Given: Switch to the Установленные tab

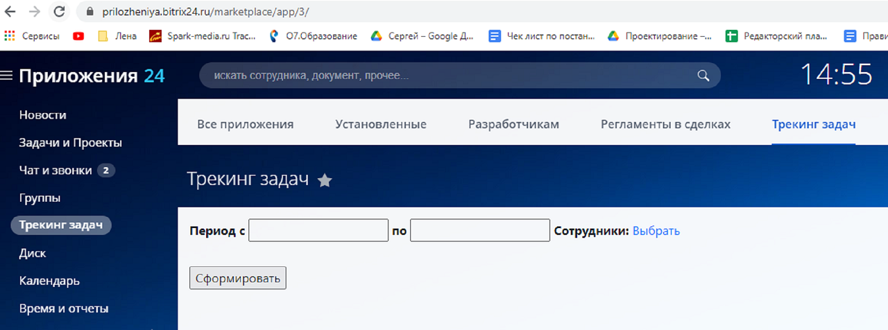Looking at the screenshot, I should tap(381, 124).
